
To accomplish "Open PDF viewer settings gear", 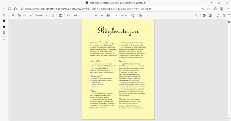I will point(224,16).
